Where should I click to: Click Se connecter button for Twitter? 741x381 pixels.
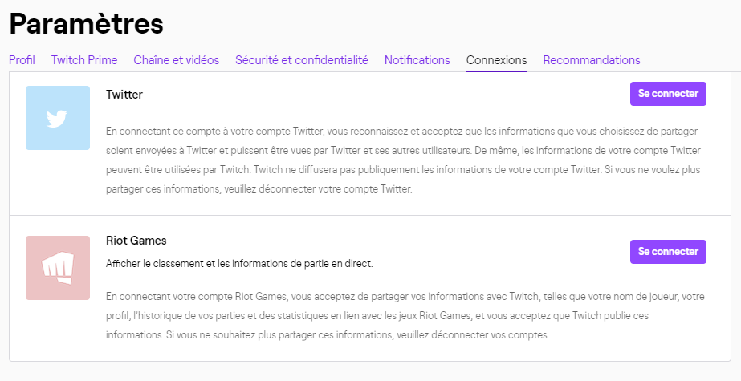(x=668, y=94)
